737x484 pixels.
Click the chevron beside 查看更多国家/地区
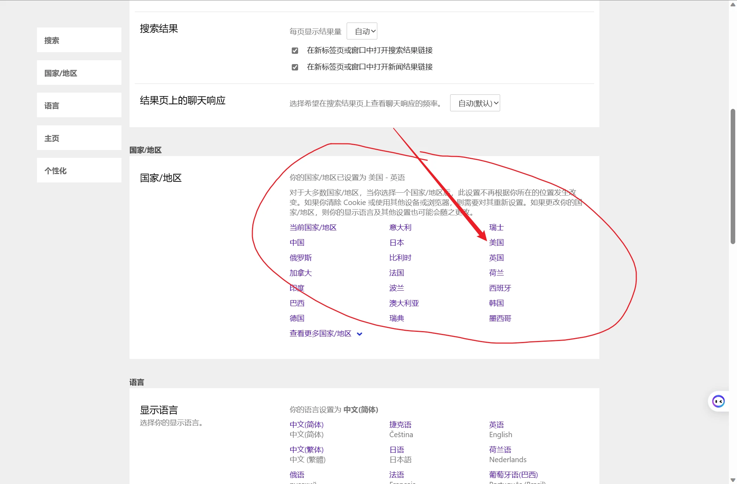click(359, 334)
